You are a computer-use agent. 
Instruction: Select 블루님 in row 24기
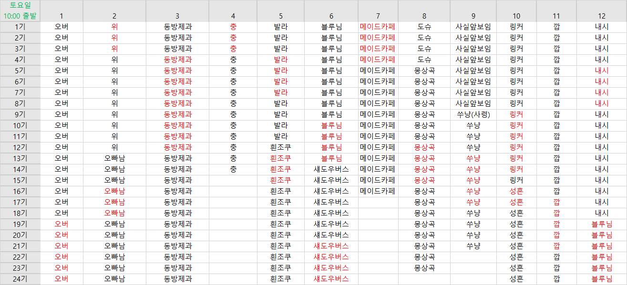[x=602, y=279]
